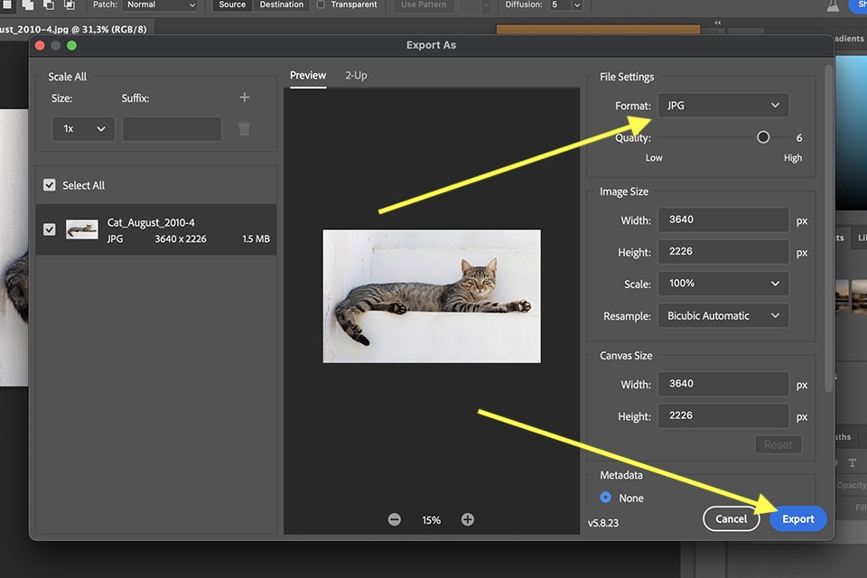Enable the Transparent checkbox in options bar

click(320, 5)
